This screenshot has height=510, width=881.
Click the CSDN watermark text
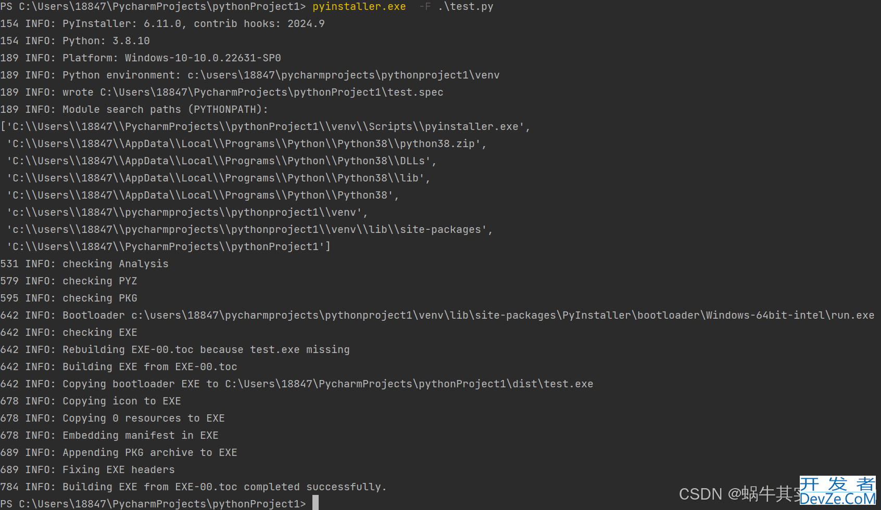(x=739, y=493)
